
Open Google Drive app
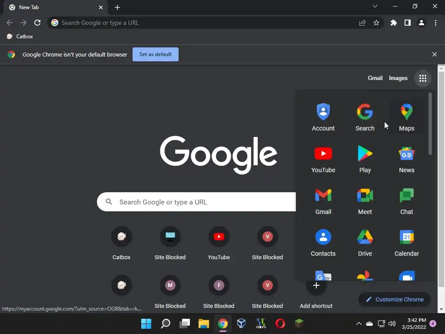click(x=365, y=242)
